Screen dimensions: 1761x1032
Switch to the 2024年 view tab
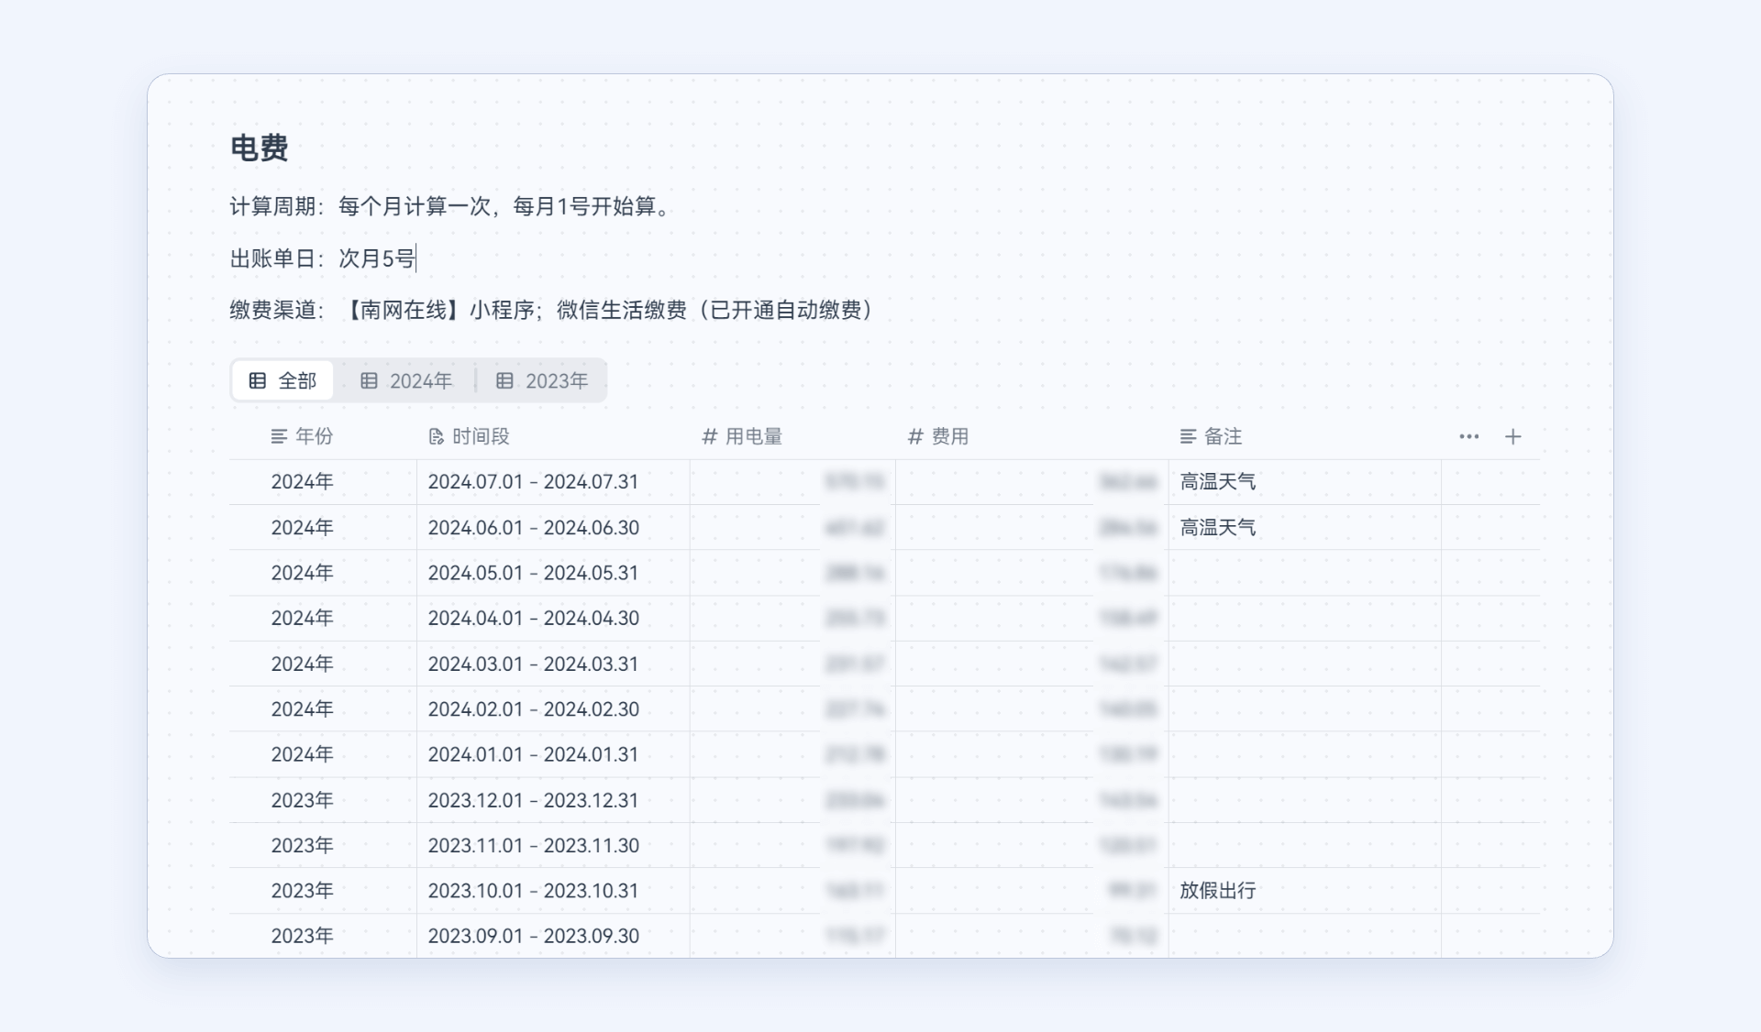405,380
